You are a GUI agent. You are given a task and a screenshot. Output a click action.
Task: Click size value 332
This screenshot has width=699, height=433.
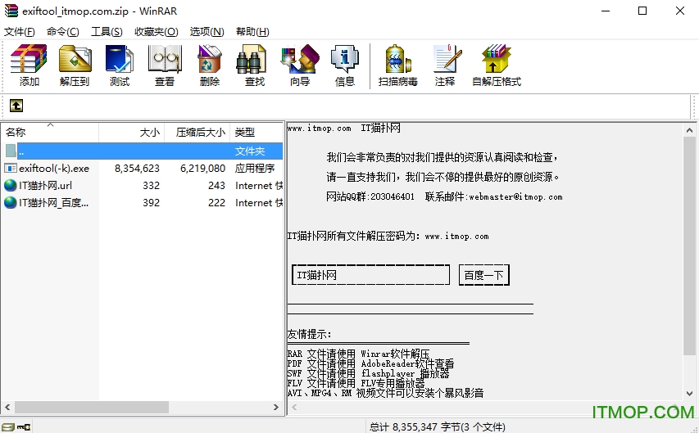[x=151, y=185]
